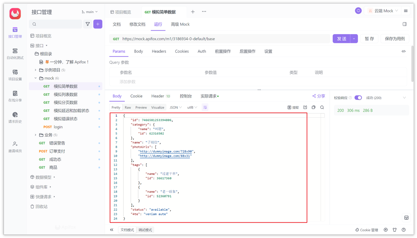This screenshot has width=417, height=238.
Task: Open 自动化测试 in the left sidebar
Action: click(x=15, y=53)
